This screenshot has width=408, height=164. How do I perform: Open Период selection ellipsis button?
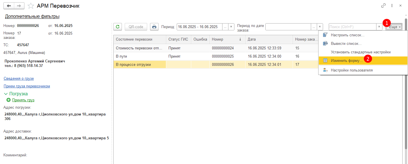[x=225, y=27]
